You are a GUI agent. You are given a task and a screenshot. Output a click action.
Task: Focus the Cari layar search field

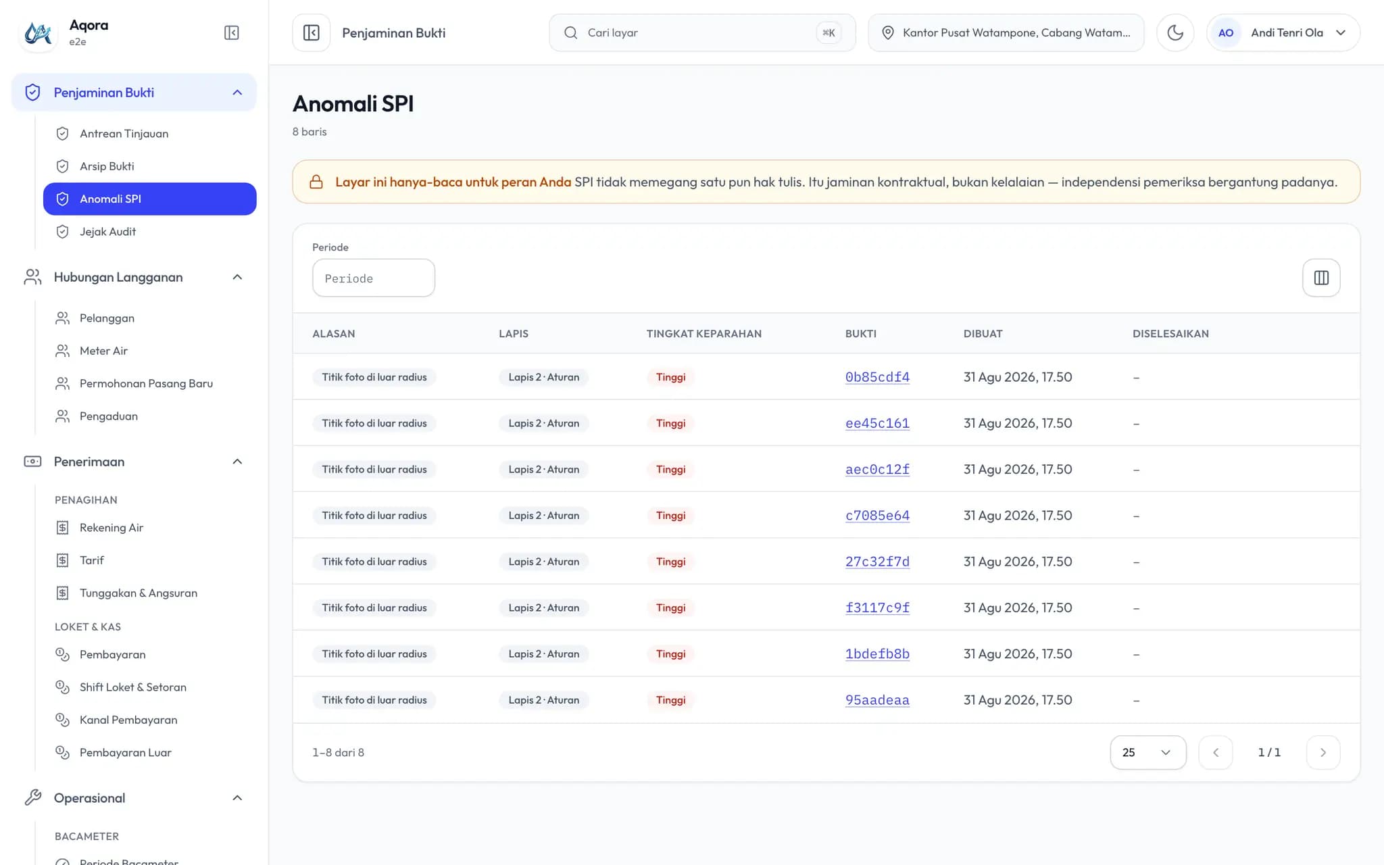tap(702, 32)
